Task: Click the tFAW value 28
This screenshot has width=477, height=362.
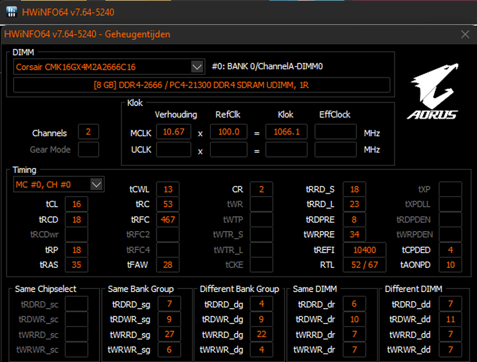Action: click(168, 265)
